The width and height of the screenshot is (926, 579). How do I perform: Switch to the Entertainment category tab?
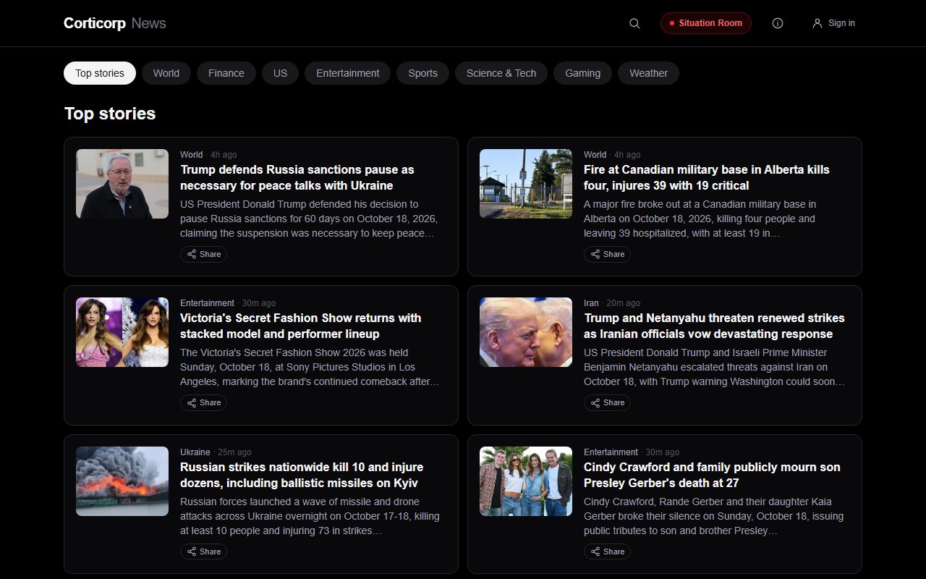[x=348, y=73]
